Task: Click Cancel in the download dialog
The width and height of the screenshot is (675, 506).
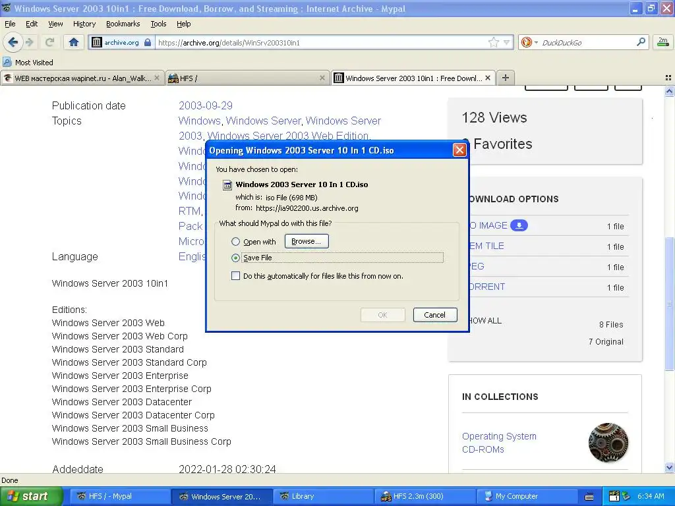Action: pyautogui.click(x=435, y=314)
